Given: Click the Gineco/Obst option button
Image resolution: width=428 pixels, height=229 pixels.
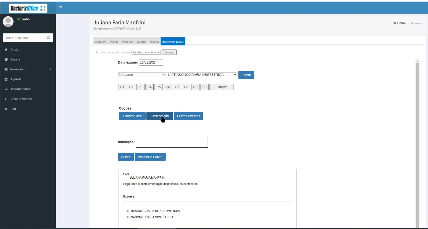Looking at the screenshot, I should click(132, 116).
